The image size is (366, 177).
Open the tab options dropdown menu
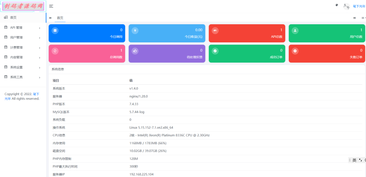coord(363,18)
